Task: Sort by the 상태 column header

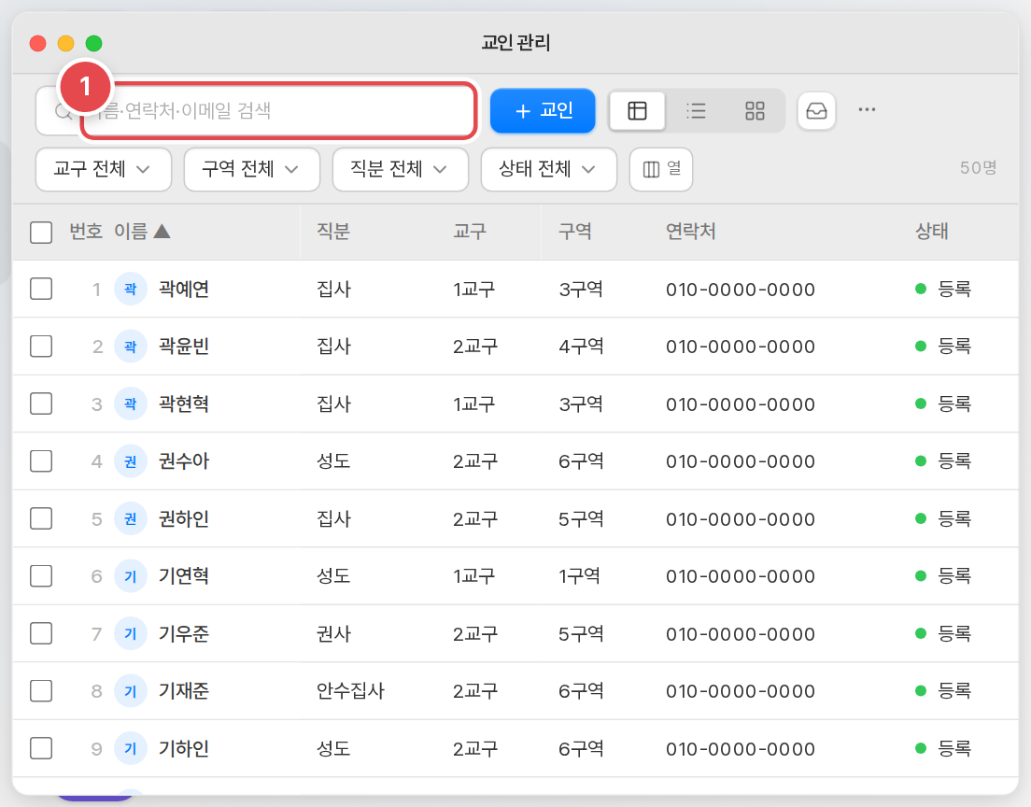Action: 932,232
